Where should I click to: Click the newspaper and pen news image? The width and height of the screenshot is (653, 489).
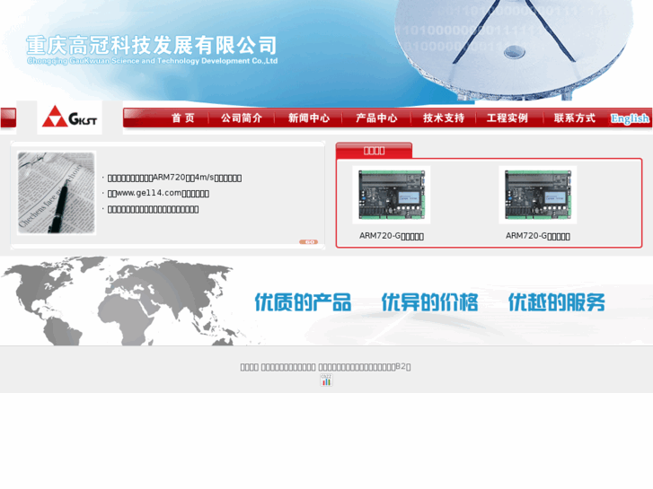coord(57,193)
